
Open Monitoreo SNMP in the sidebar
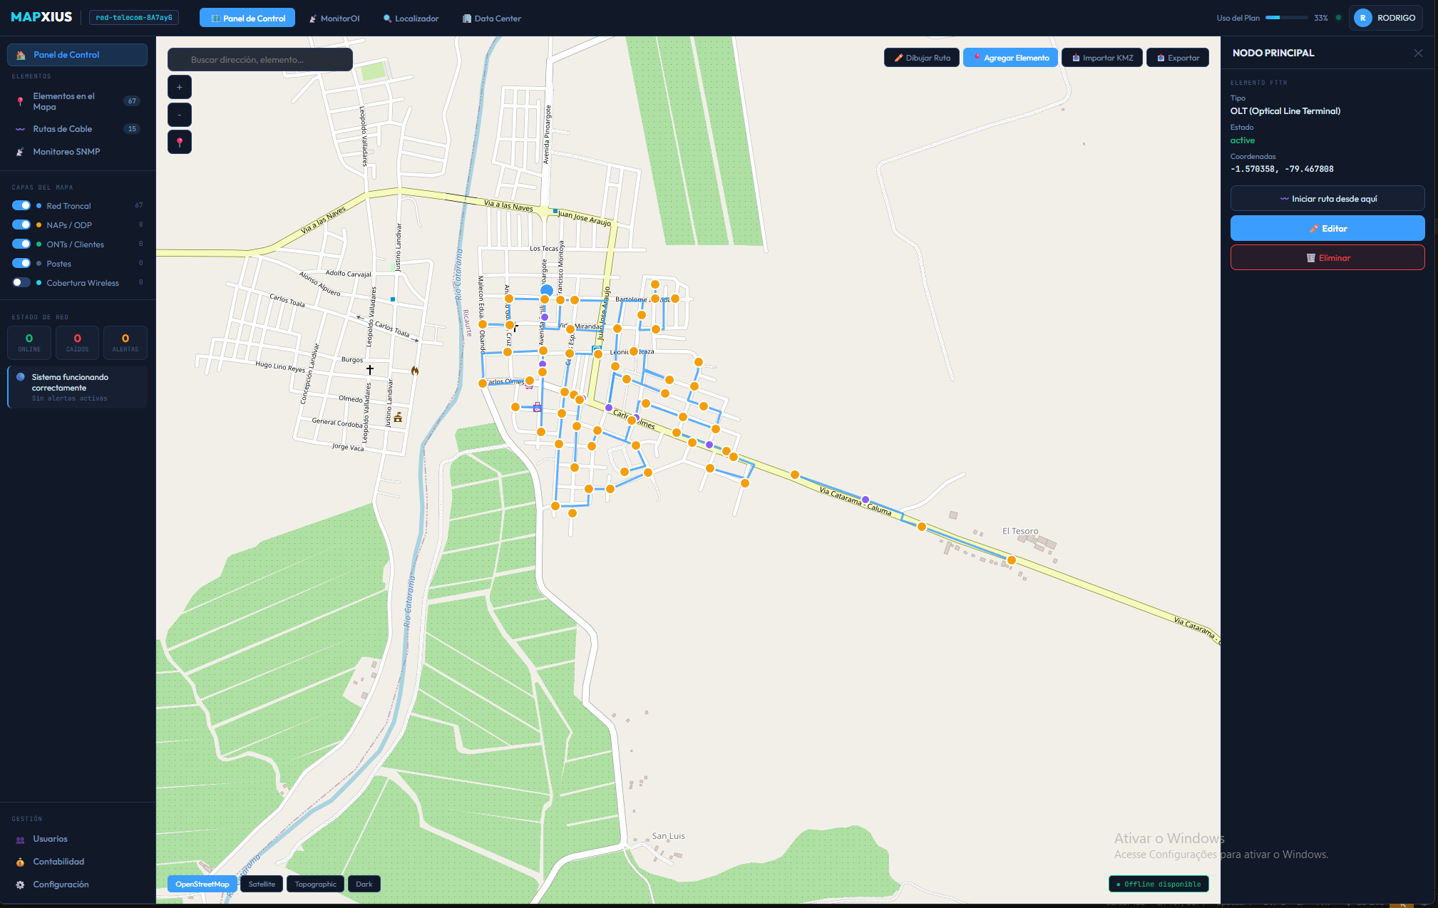pos(66,151)
